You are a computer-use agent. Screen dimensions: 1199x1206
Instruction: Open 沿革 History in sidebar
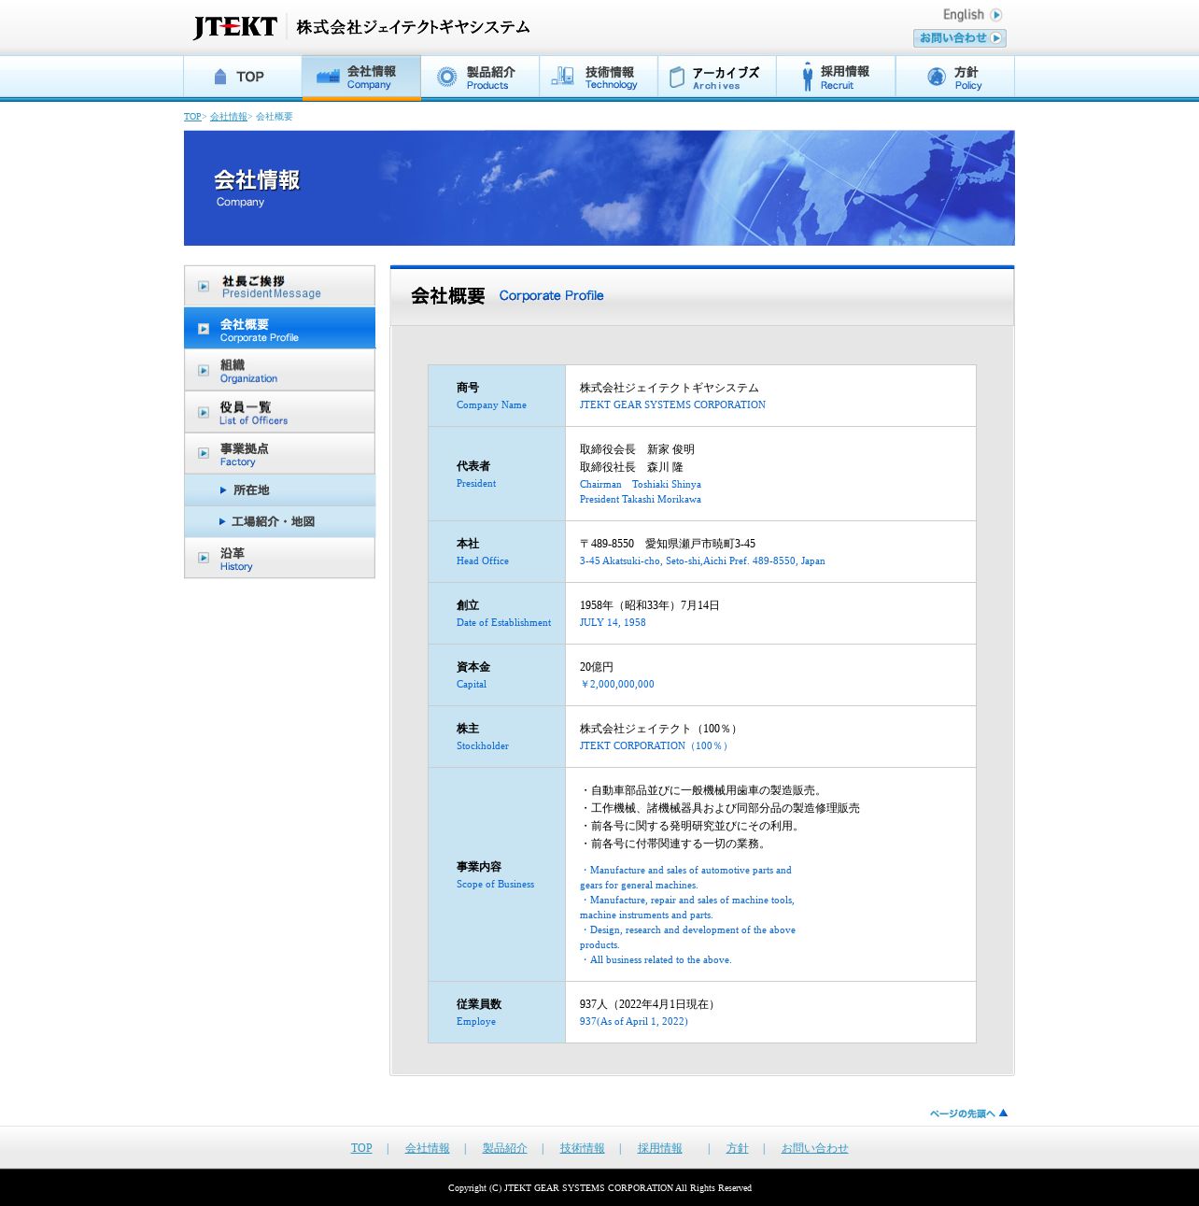click(x=279, y=558)
